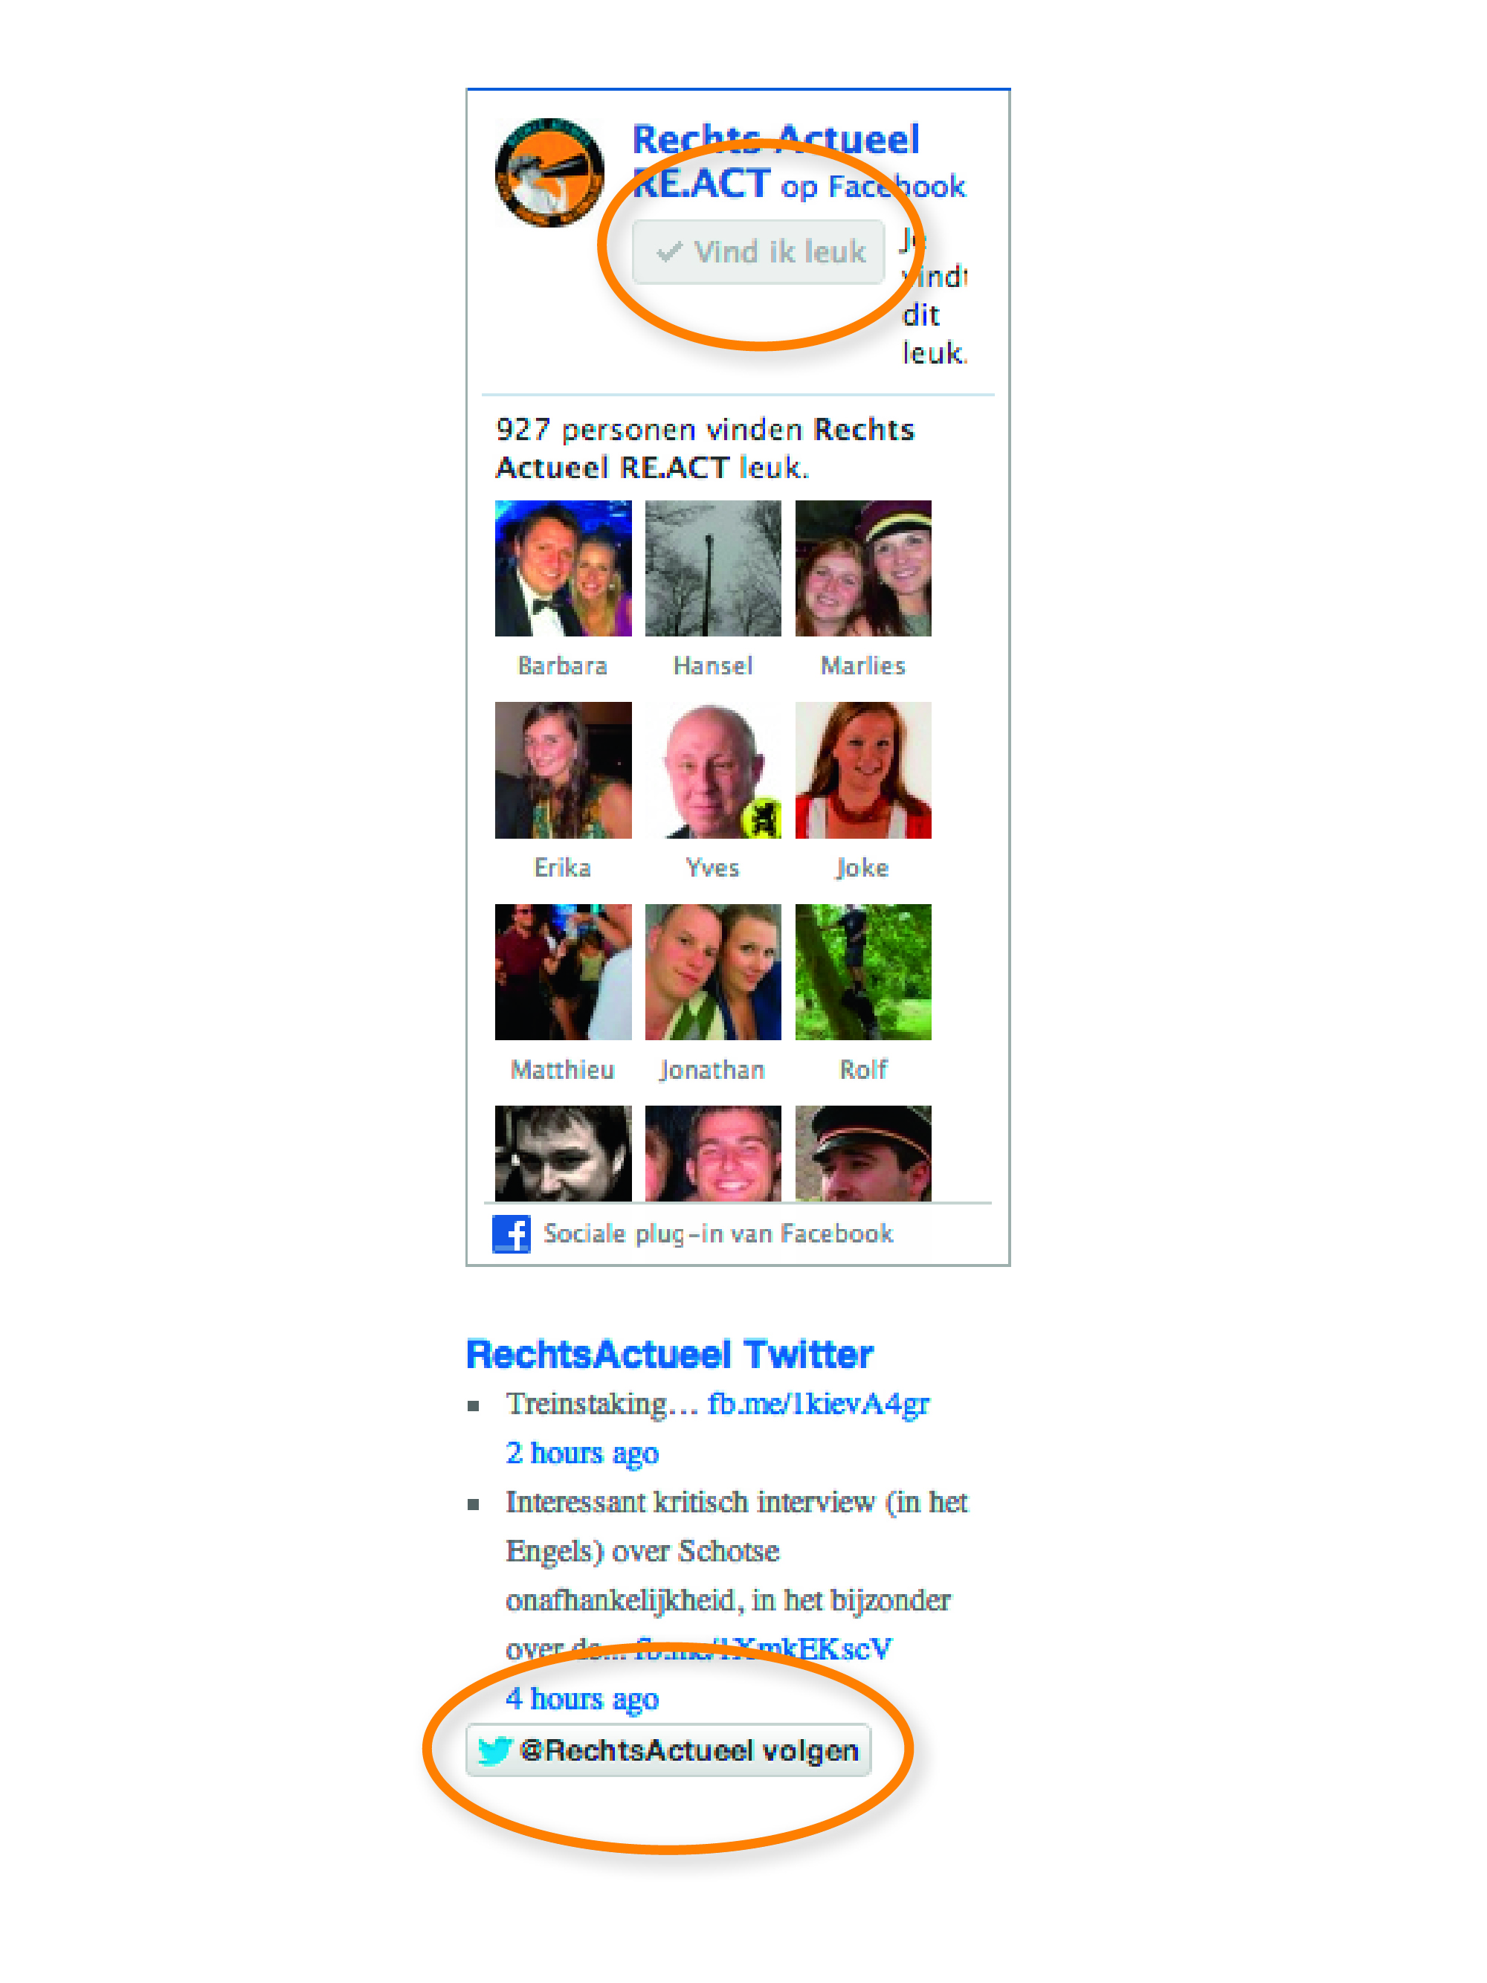Screen dimensions: 1487x1983
Task: Open Rolf's profile photo in forest
Action: pyautogui.click(x=863, y=972)
